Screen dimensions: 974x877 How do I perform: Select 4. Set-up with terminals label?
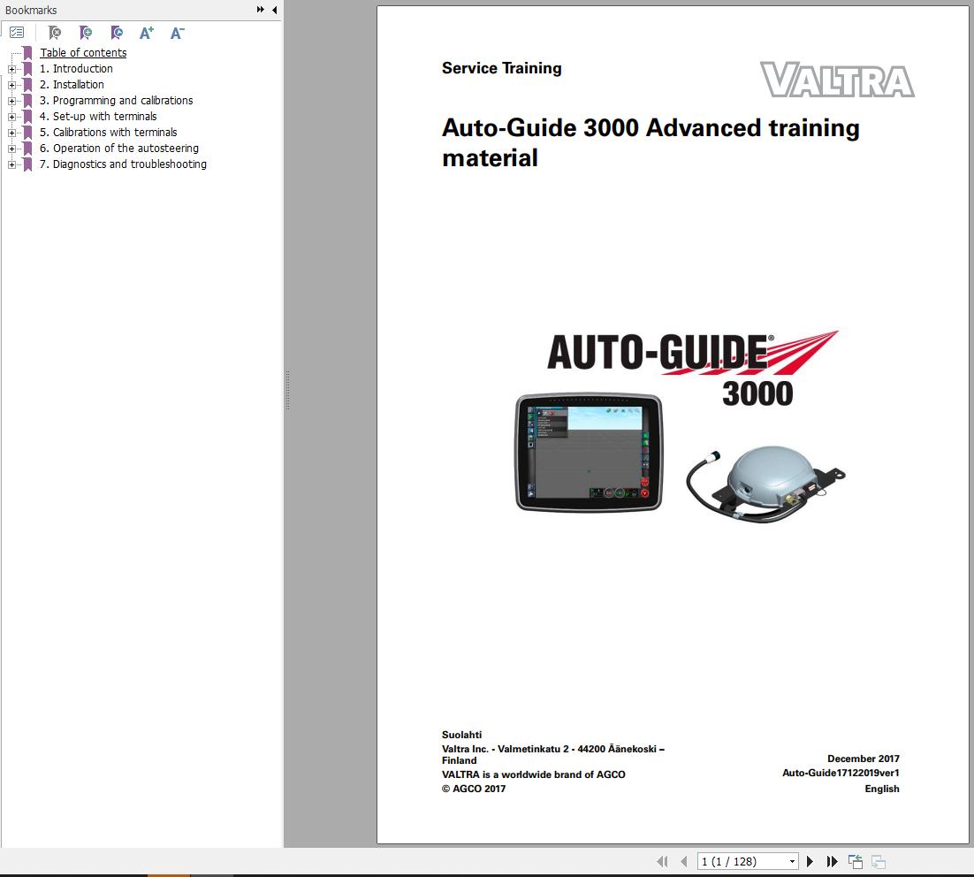[x=98, y=116]
